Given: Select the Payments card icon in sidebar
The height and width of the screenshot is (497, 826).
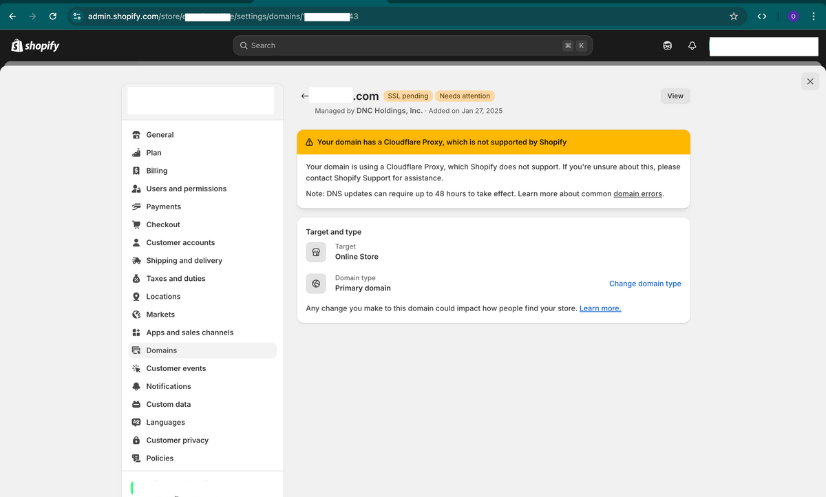Looking at the screenshot, I should pos(136,207).
